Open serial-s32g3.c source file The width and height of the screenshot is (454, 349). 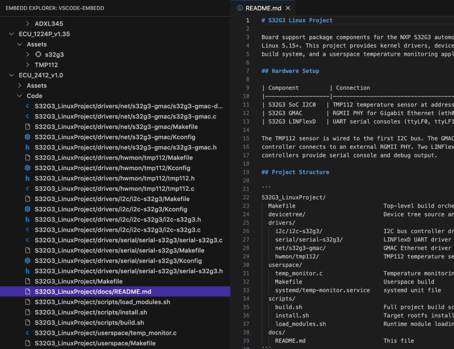128,240
